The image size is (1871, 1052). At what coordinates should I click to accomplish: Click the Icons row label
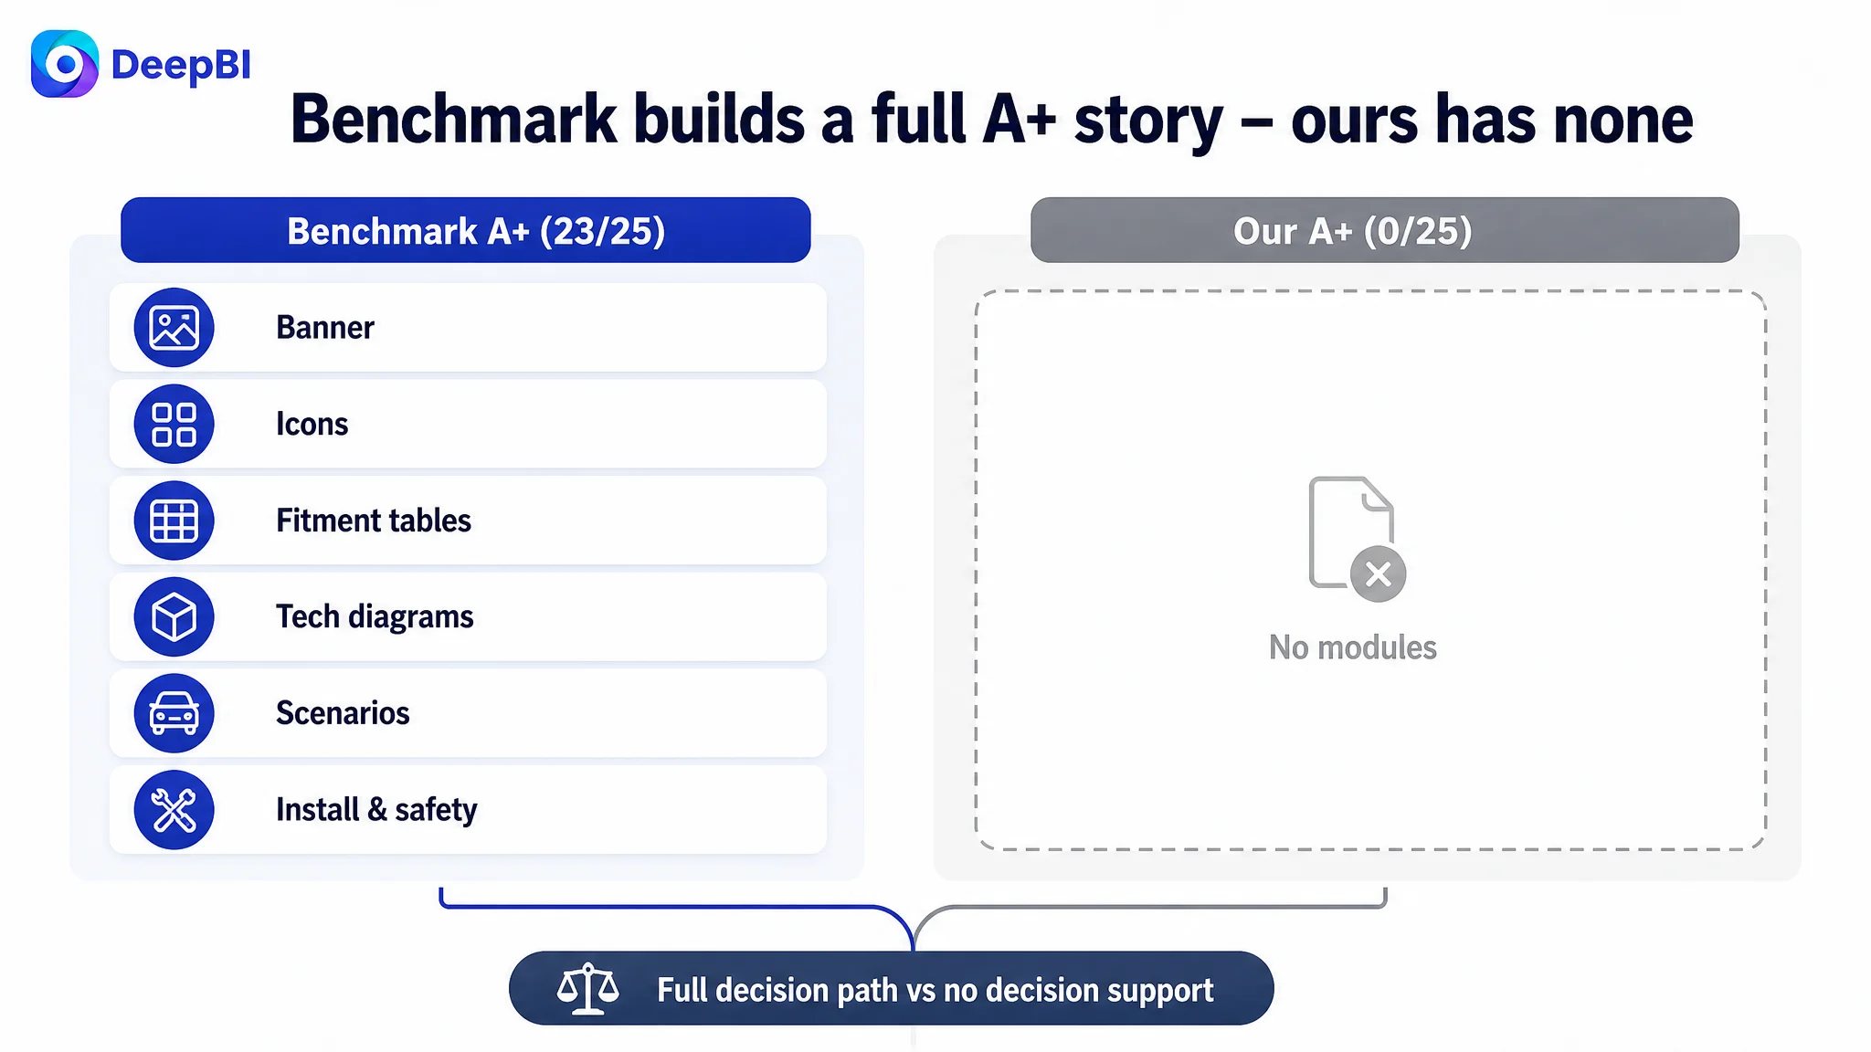pos(312,424)
